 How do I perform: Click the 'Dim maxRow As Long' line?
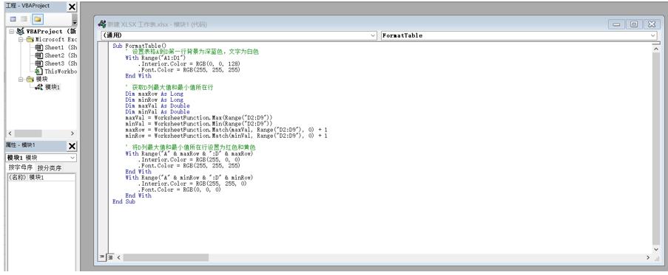[x=154, y=94]
